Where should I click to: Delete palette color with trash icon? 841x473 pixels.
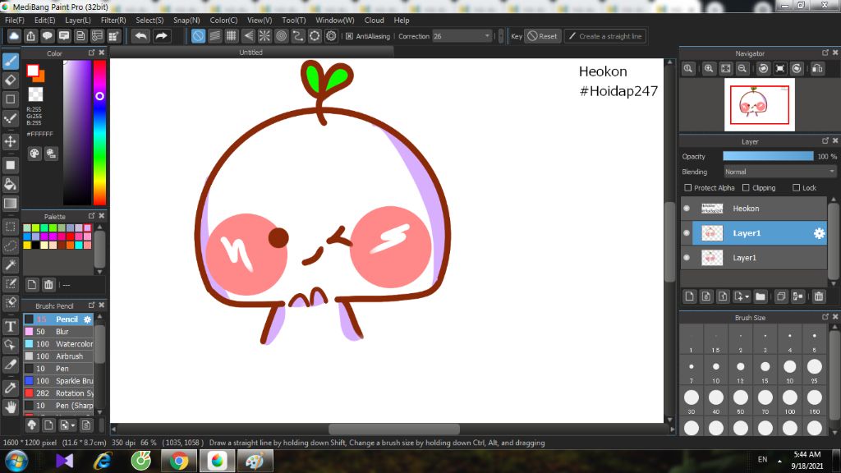click(x=48, y=284)
